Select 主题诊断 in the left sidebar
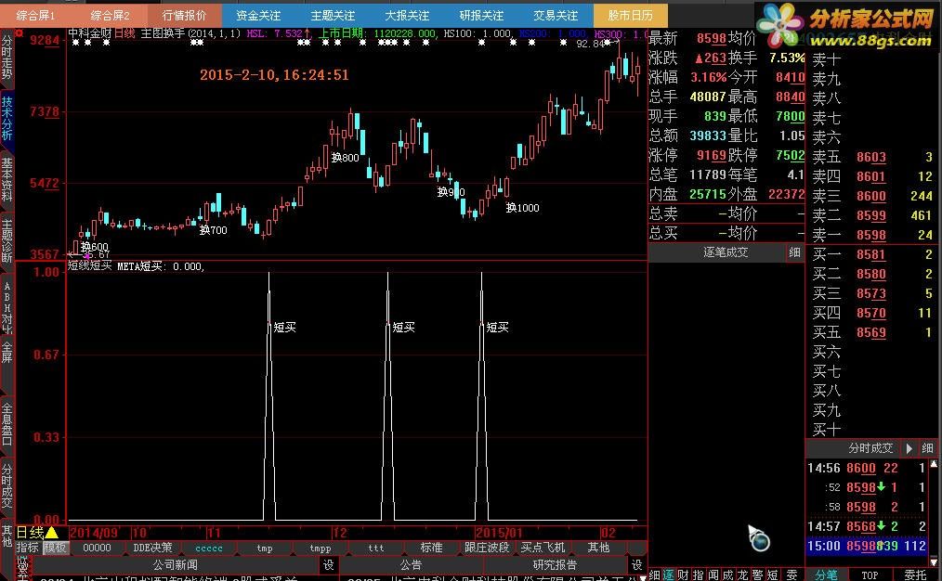942x581 pixels. [x=7, y=240]
